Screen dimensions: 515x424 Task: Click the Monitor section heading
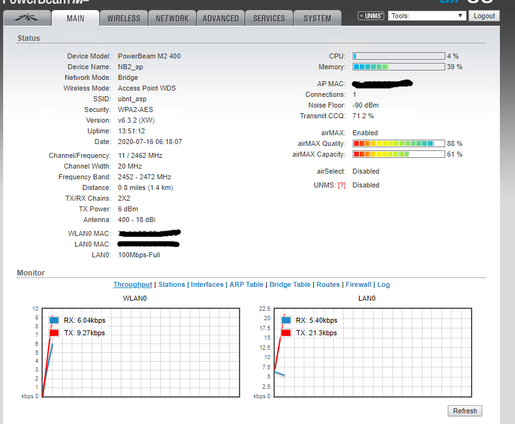tap(31, 273)
